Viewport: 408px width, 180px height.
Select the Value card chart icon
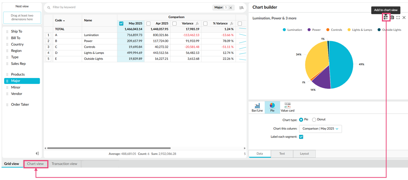(287, 107)
